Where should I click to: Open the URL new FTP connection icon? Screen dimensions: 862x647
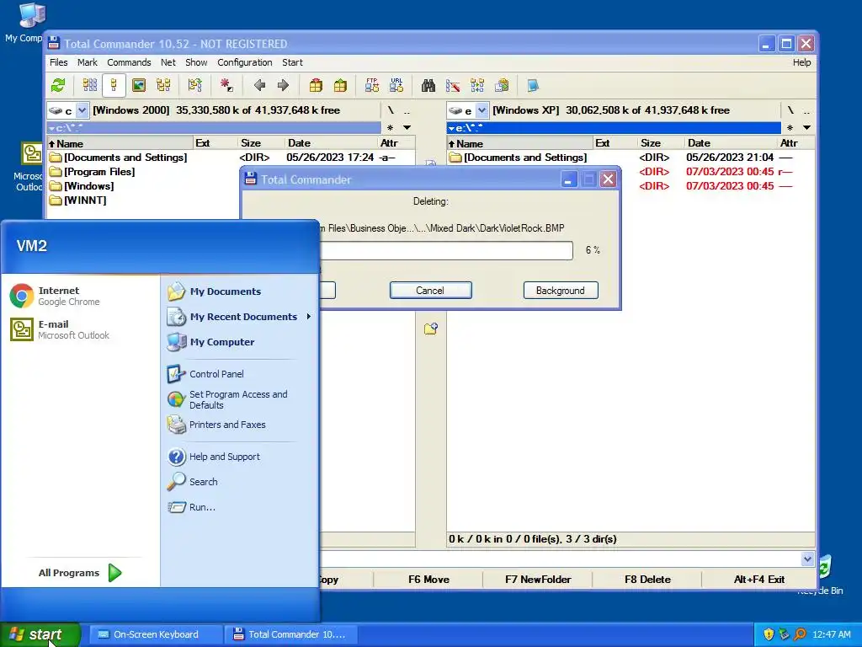click(x=396, y=85)
